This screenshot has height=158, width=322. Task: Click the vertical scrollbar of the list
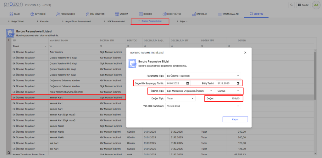(x=315, y=75)
